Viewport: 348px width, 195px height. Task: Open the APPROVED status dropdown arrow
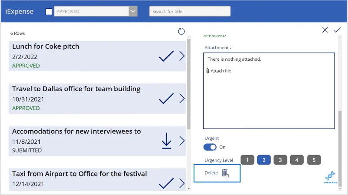[133, 11]
